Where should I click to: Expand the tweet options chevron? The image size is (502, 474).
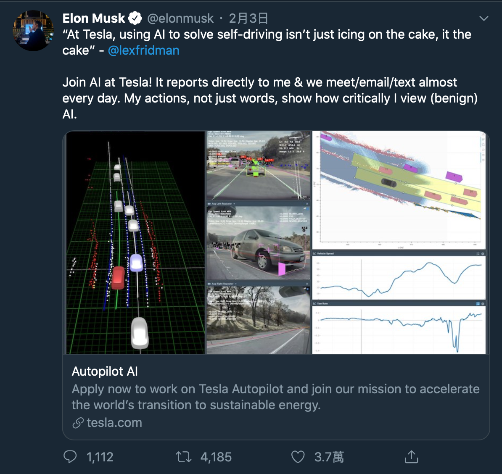click(484, 18)
